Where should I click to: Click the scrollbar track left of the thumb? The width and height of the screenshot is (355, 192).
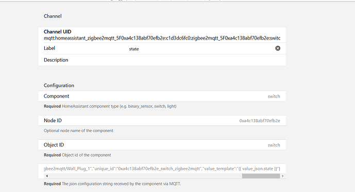click(145, 176)
